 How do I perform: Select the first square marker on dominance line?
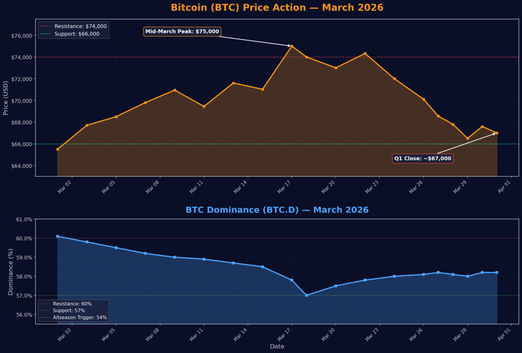pyautogui.click(x=58, y=236)
